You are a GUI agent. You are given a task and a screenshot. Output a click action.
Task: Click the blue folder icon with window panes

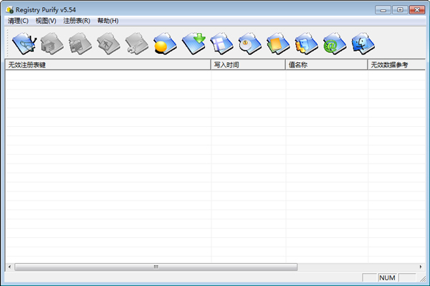tap(221, 43)
